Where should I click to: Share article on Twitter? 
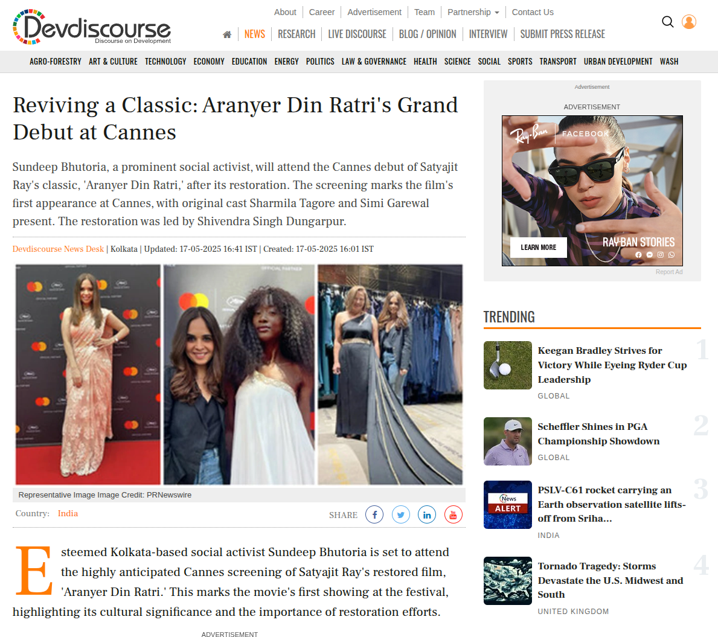point(401,514)
